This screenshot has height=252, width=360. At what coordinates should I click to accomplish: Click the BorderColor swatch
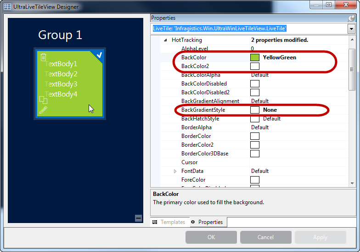click(254, 136)
